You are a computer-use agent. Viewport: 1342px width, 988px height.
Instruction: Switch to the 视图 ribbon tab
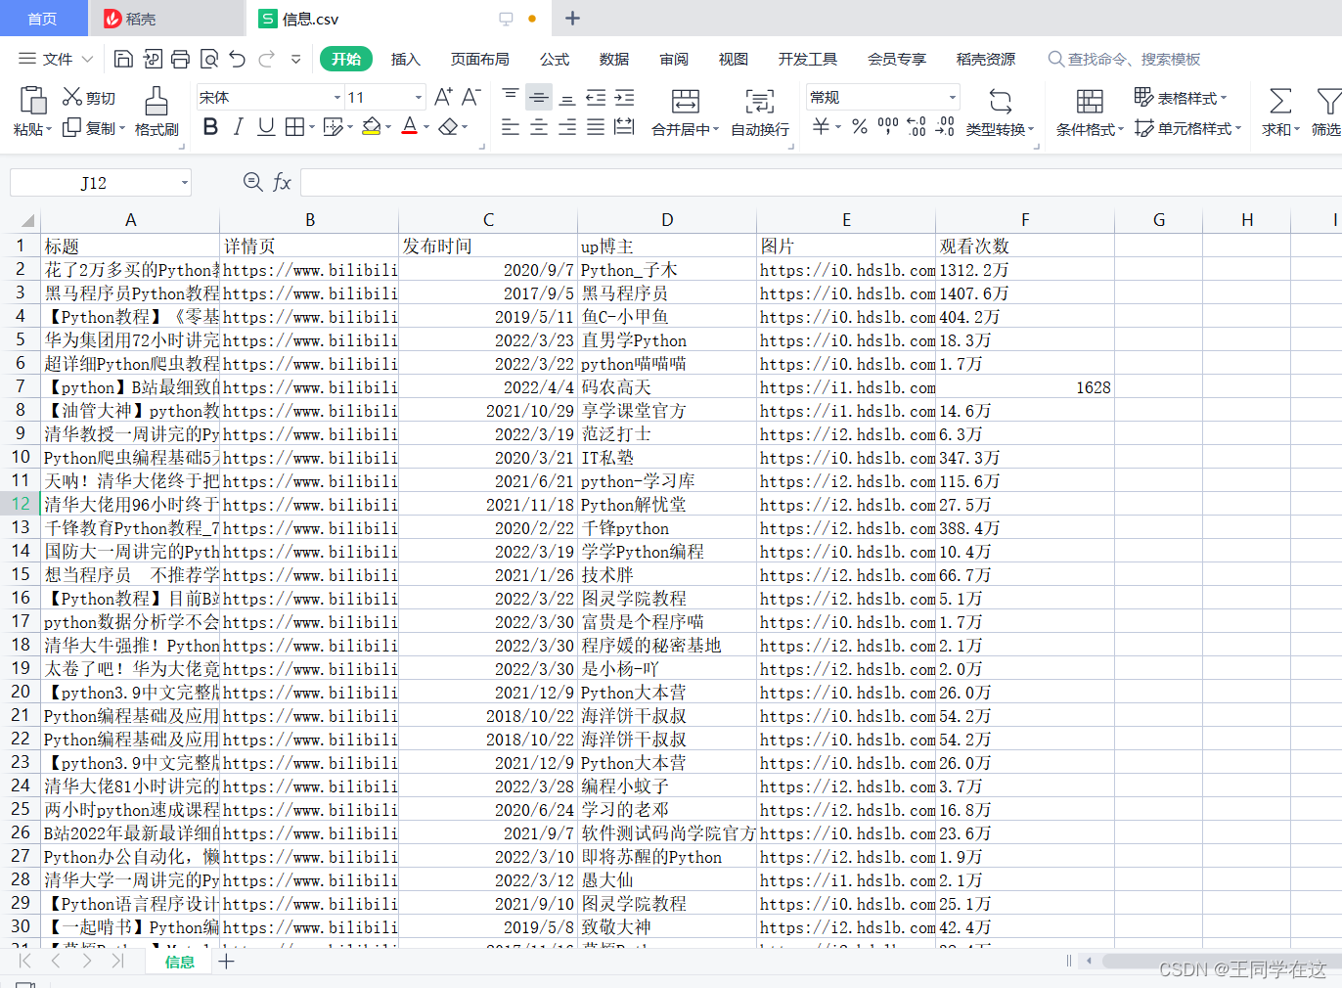tap(733, 59)
